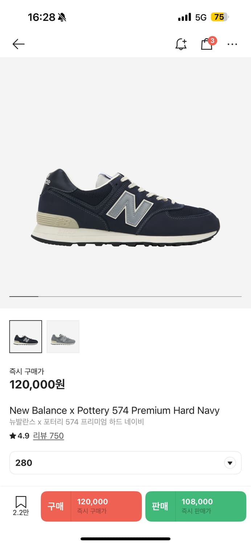Tap the image carousel progress bar
The image size is (251, 545).
coord(126,296)
